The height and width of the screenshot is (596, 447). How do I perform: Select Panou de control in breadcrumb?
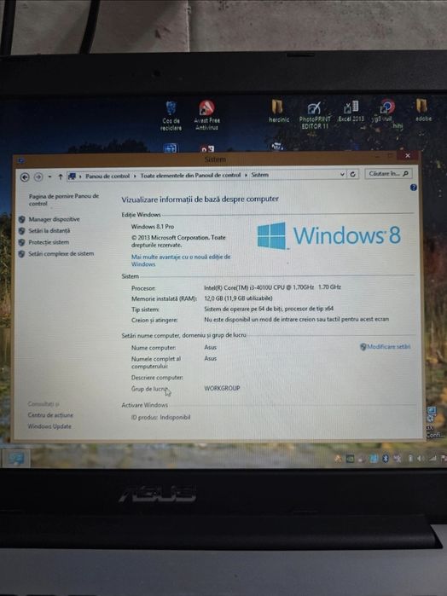[x=107, y=176]
